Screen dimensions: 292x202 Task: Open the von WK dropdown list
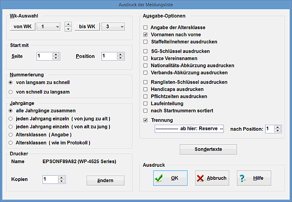coord(57,27)
